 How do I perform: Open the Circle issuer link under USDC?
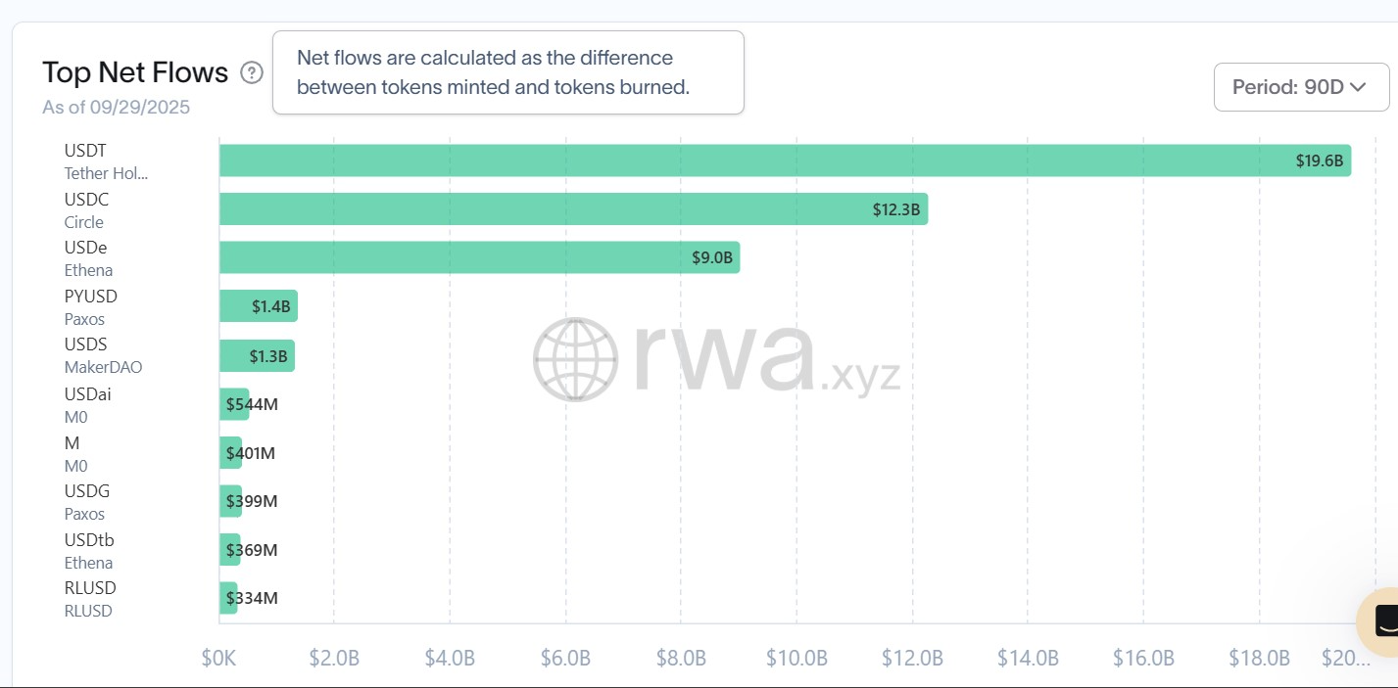(83, 222)
